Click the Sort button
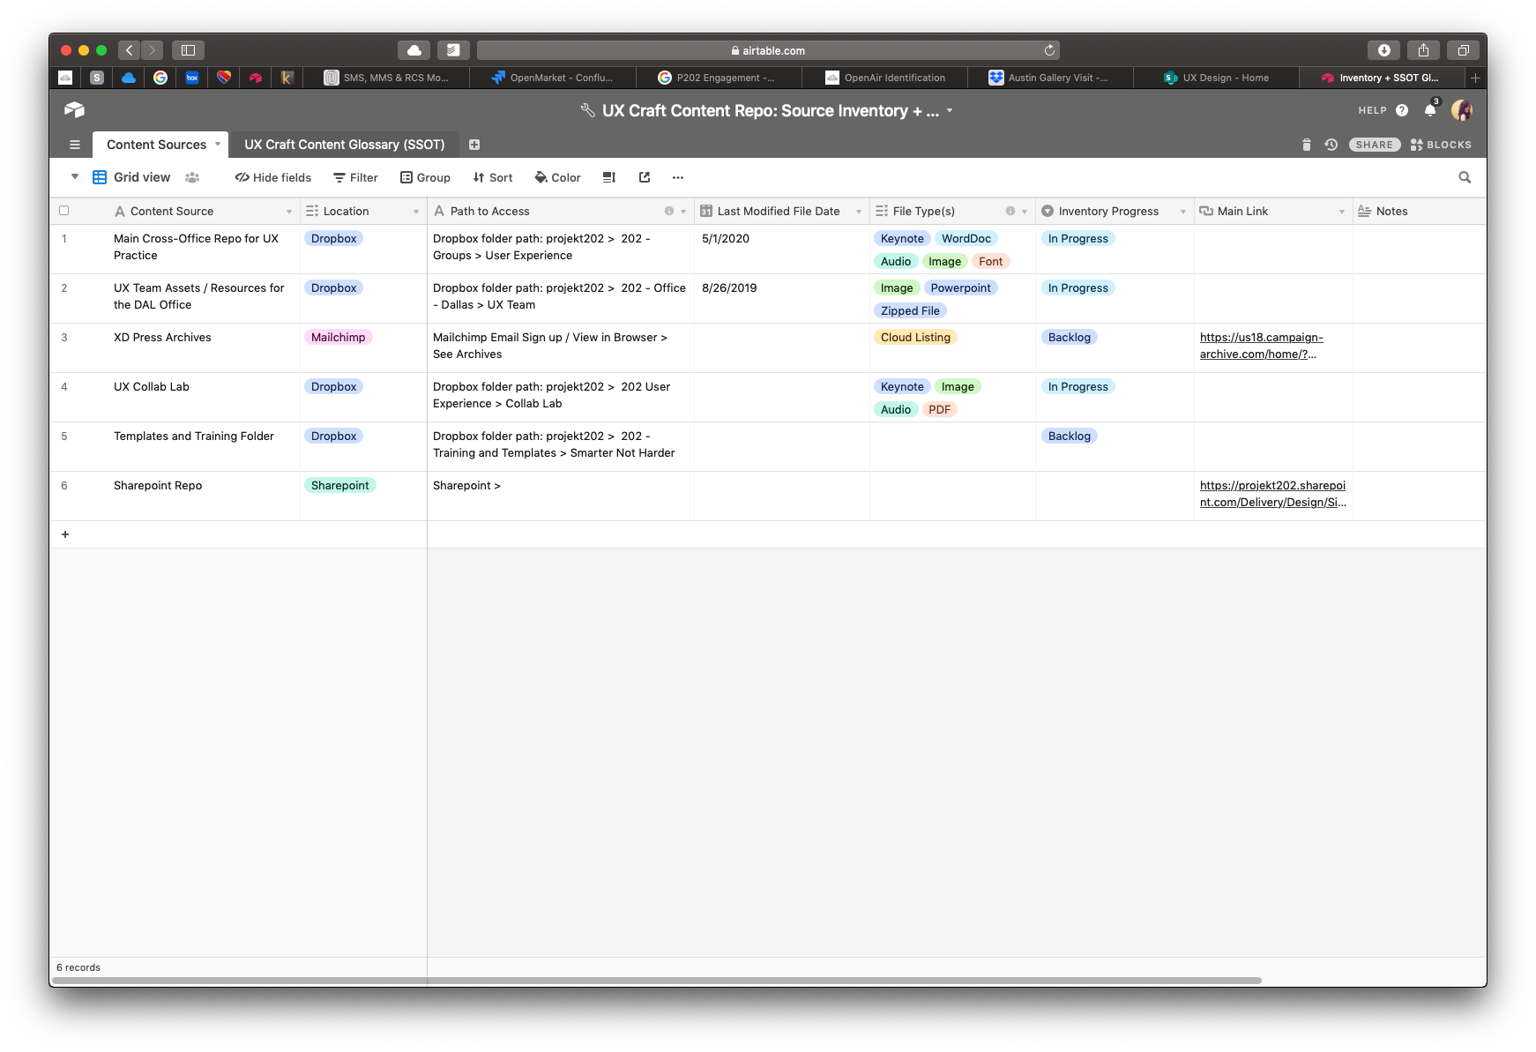Image resolution: width=1536 pixels, height=1052 pixels. pyautogui.click(x=492, y=177)
